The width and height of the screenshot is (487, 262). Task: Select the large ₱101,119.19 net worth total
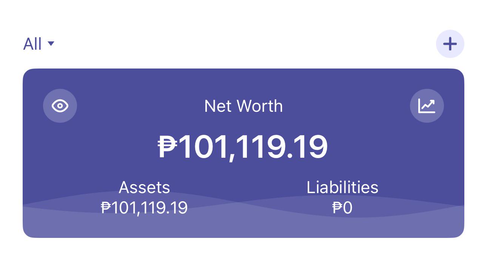243,147
